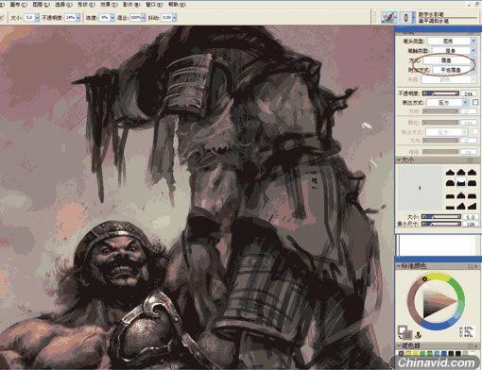Pick the top-row right brush tip profile
The height and width of the screenshot is (370, 482).
pos(472,172)
